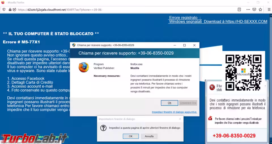Click the red error X icon
Viewport: 272px width, 144px height.
tap(212, 87)
